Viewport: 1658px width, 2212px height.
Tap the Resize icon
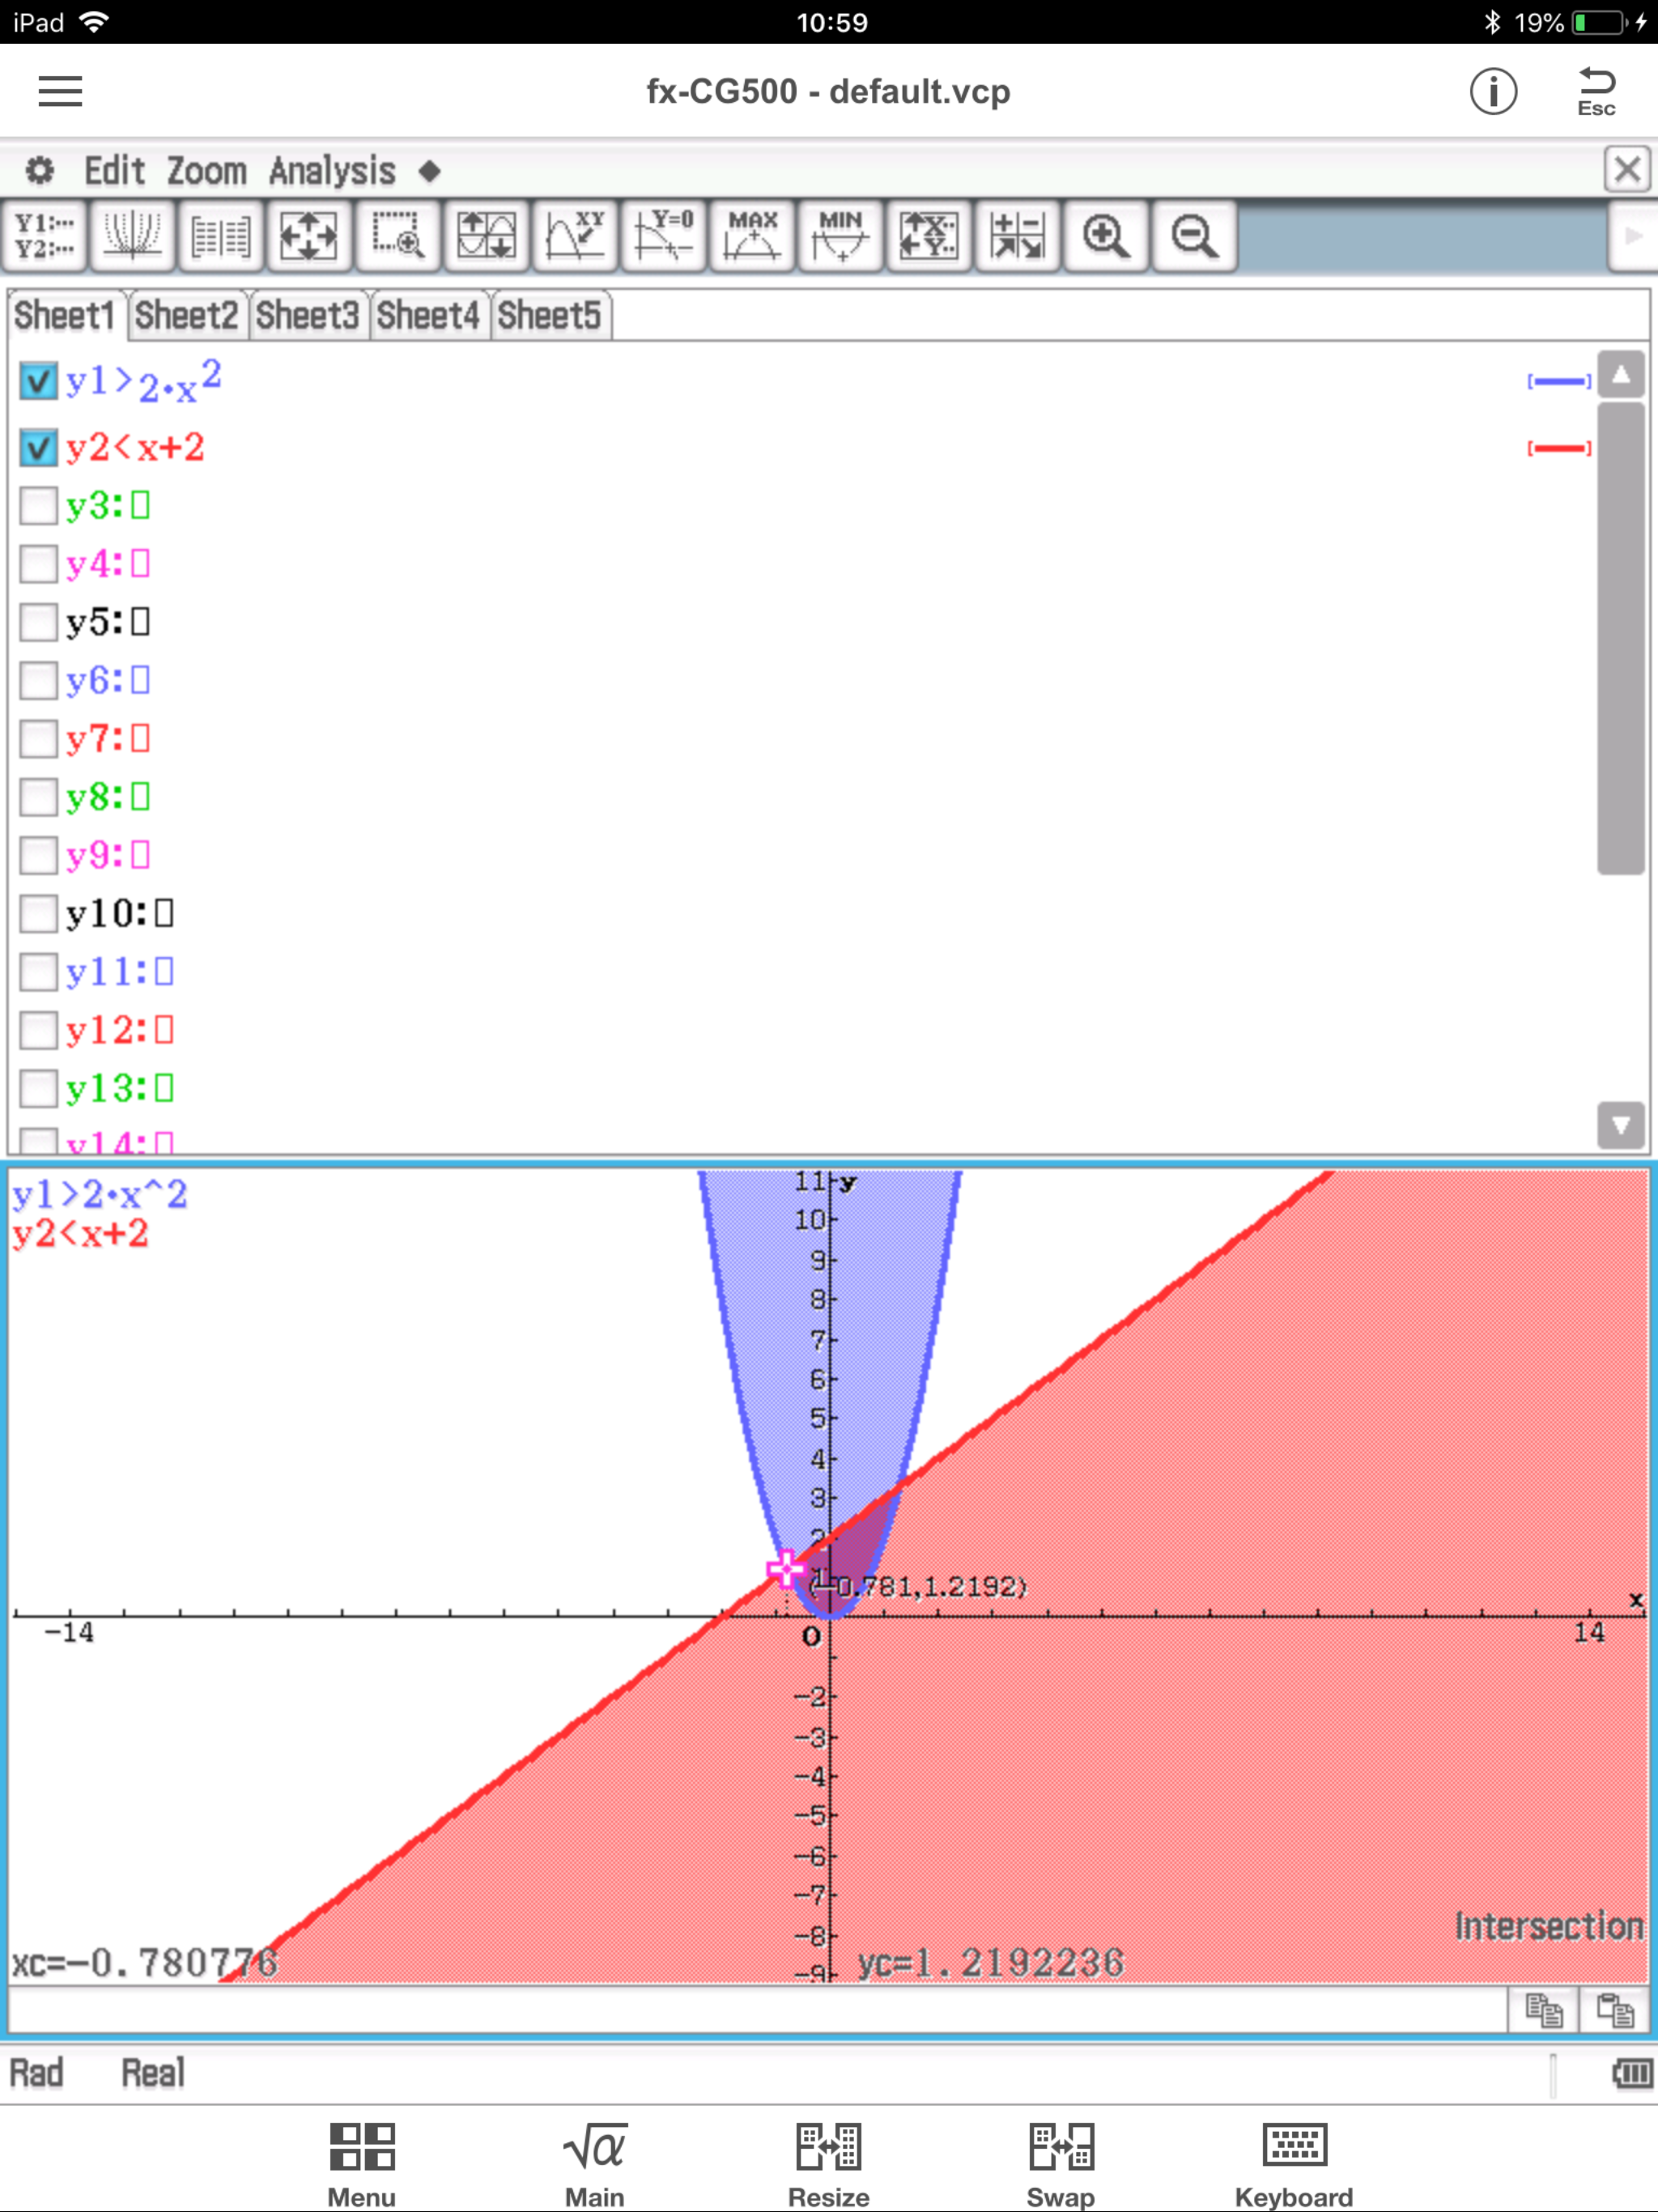[x=828, y=2164]
